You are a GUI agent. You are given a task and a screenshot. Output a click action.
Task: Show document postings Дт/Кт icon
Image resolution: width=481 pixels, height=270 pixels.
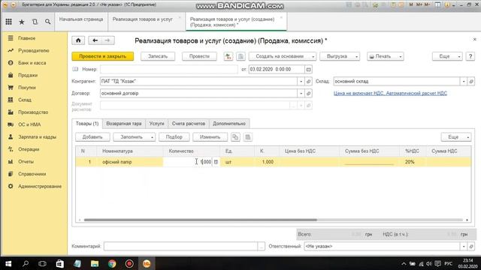click(228, 56)
